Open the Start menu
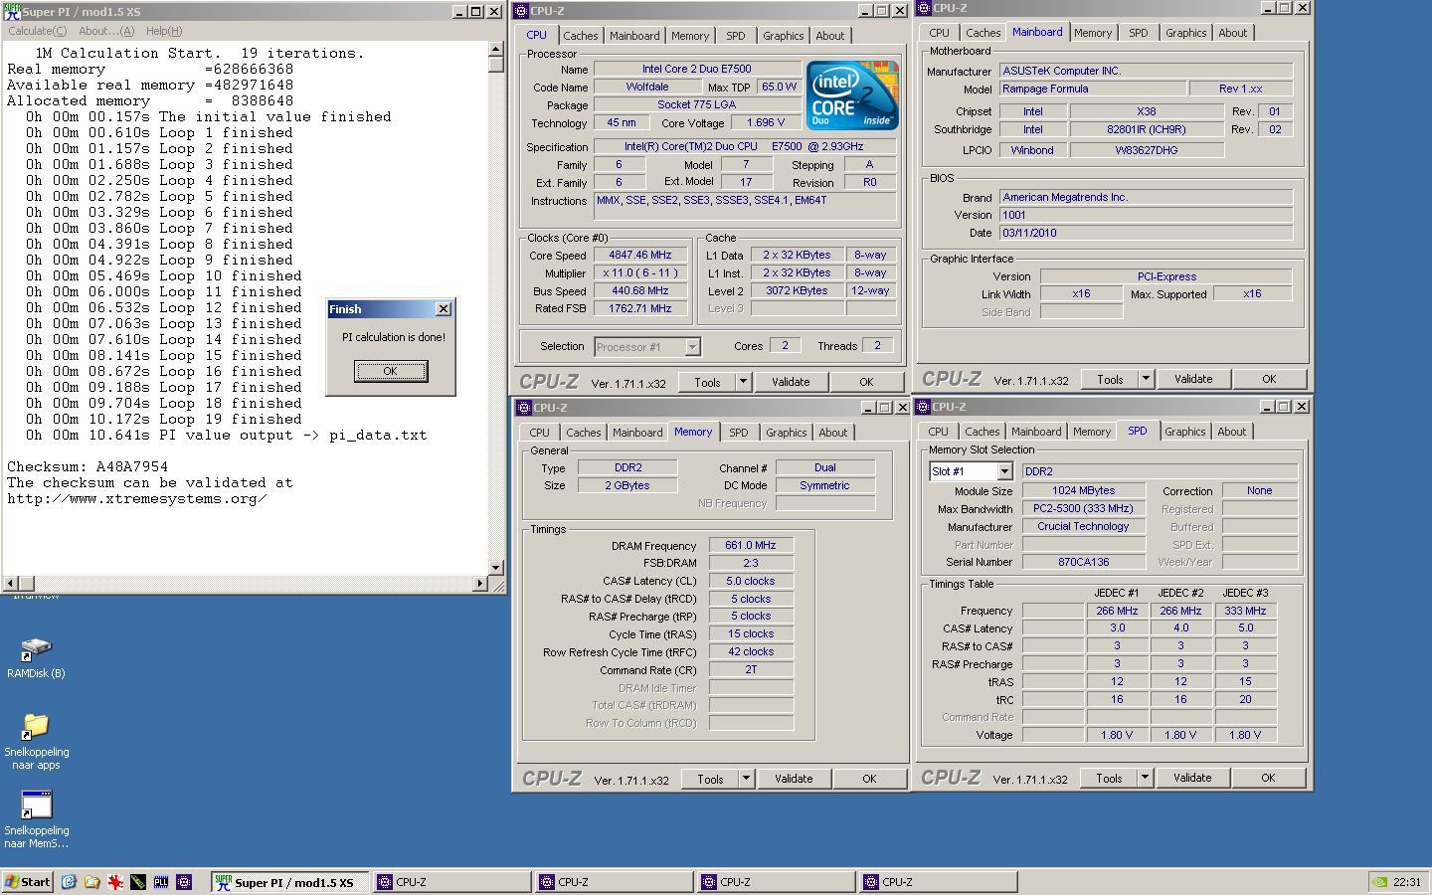 [x=27, y=882]
